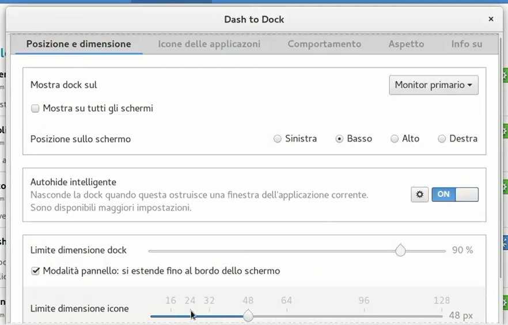
Task: Click the Dash to Dock title bar
Action: point(254,19)
